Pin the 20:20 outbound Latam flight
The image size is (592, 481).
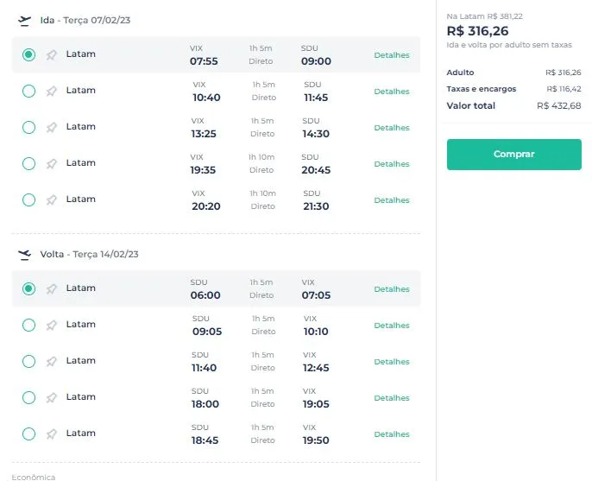pyautogui.click(x=52, y=200)
